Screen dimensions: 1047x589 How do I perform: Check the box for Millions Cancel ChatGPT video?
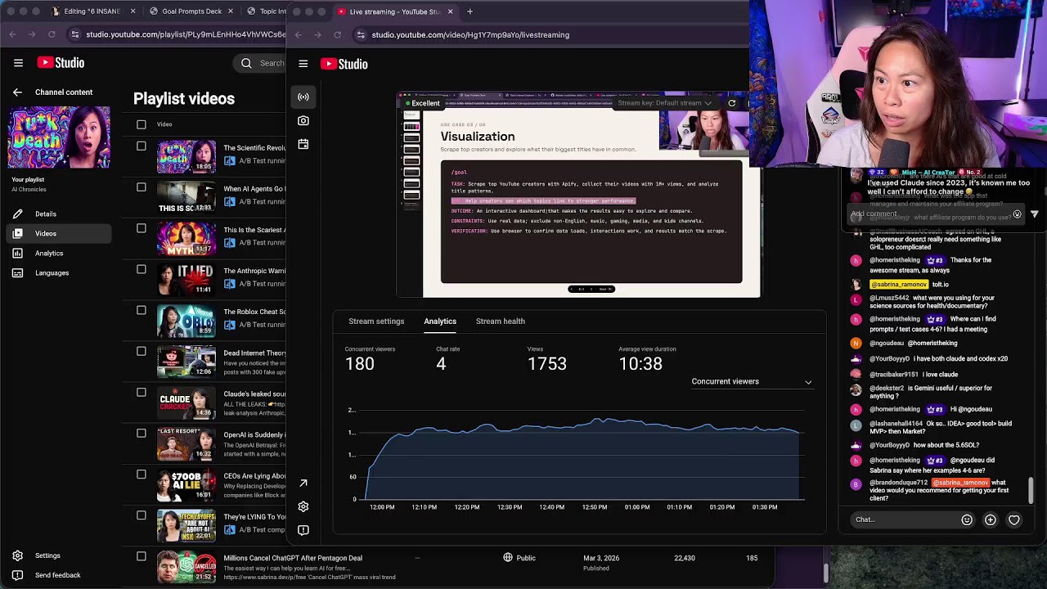coord(142,556)
